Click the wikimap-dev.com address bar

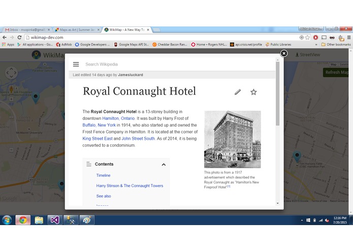click(x=162, y=38)
